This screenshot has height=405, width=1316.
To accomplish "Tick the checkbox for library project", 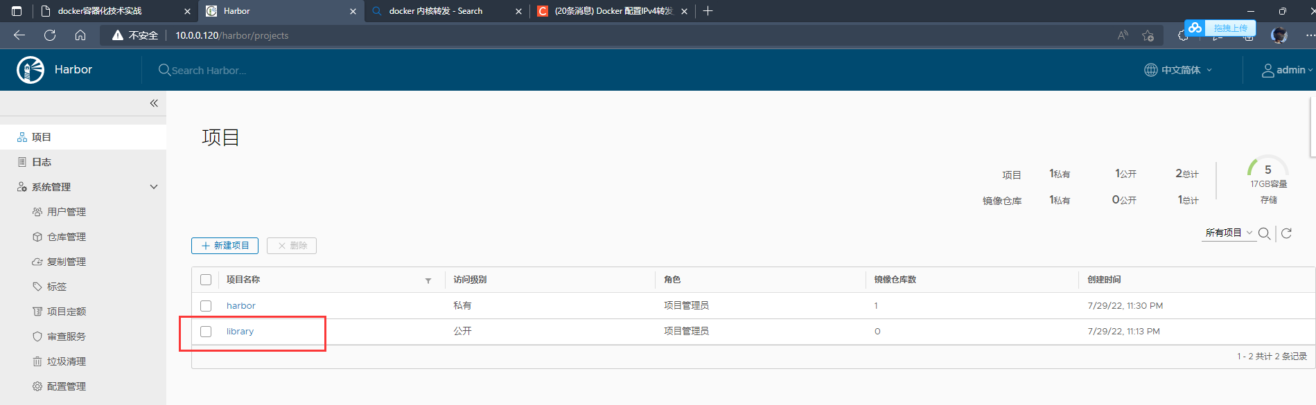I will 206,332.
